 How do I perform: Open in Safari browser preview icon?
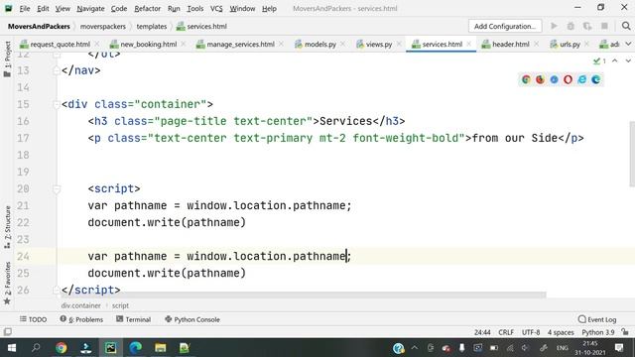[554, 79]
